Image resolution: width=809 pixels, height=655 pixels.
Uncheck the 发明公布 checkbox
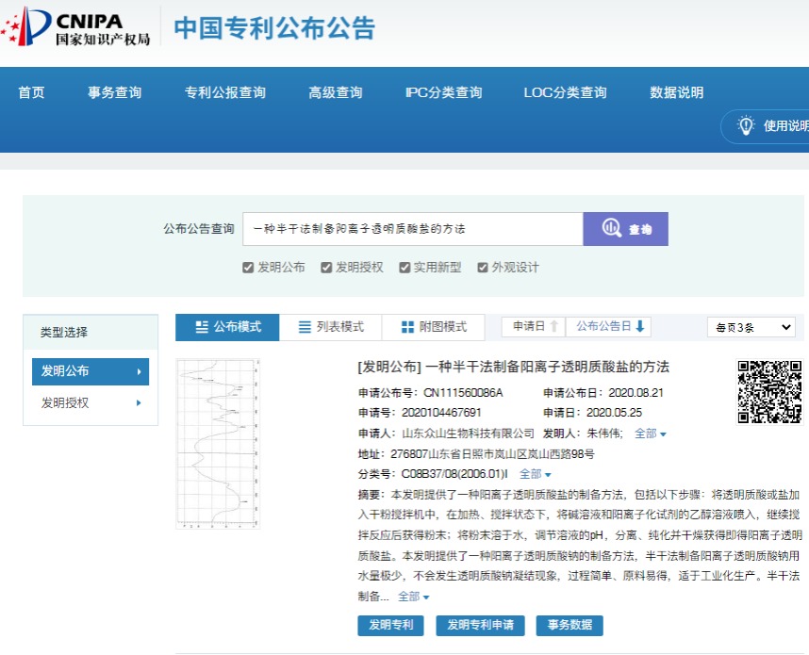pyautogui.click(x=248, y=268)
